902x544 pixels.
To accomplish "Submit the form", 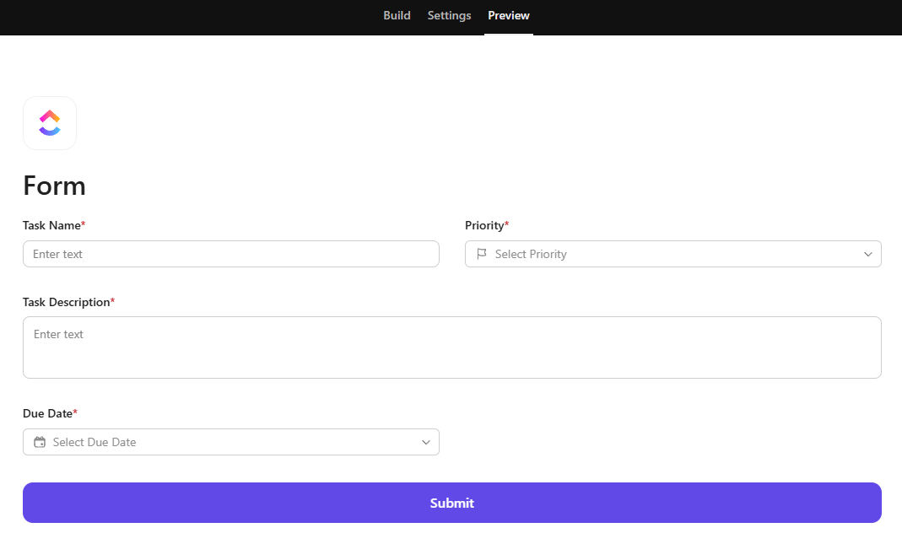I will (x=452, y=503).
